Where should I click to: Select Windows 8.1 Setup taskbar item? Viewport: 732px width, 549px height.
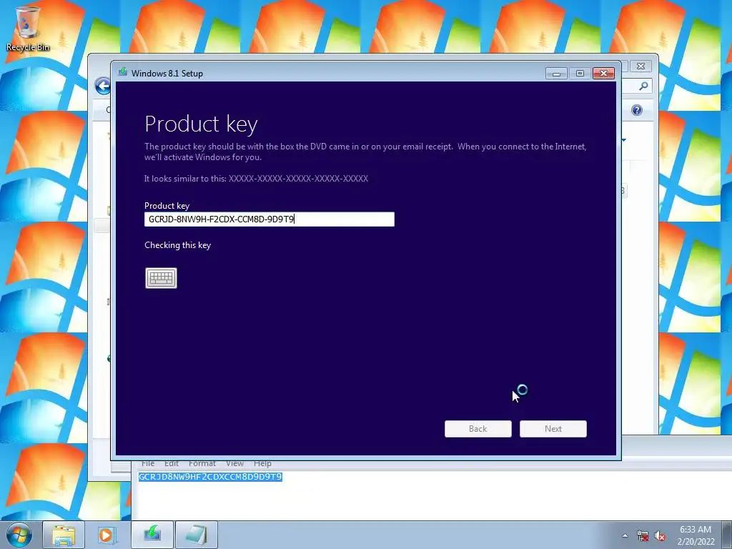point(152,535)
